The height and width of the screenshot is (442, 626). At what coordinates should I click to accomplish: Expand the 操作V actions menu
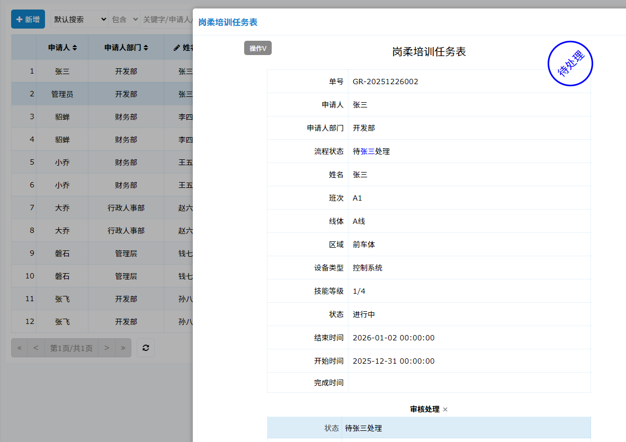click(x=258, y=48)
